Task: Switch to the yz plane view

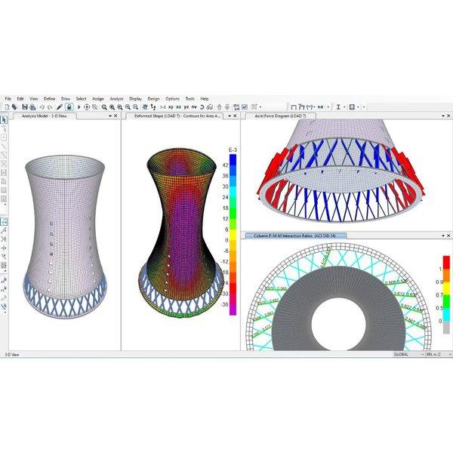Action: pyautogui.click(x=186, y=107)
